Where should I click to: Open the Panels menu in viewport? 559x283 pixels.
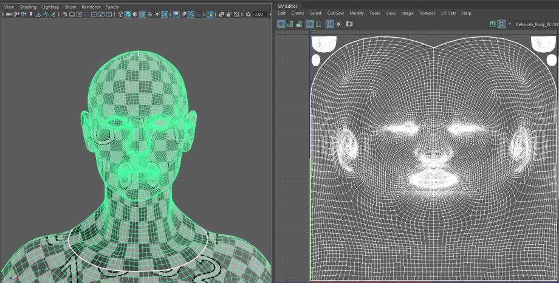click(x=112, y=7)
